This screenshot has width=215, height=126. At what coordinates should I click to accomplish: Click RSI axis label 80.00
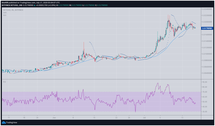(x=204, y=87)
